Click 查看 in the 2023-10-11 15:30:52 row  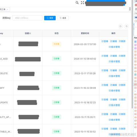point(105,129)
